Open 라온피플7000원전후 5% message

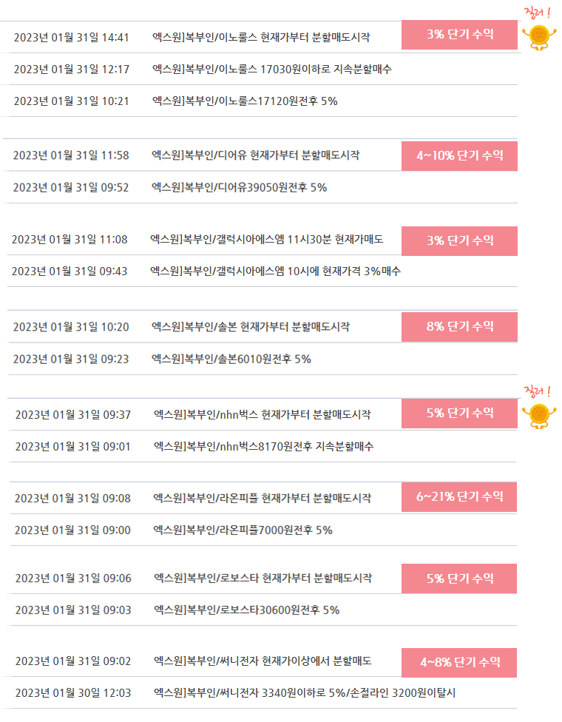(243, 530)
